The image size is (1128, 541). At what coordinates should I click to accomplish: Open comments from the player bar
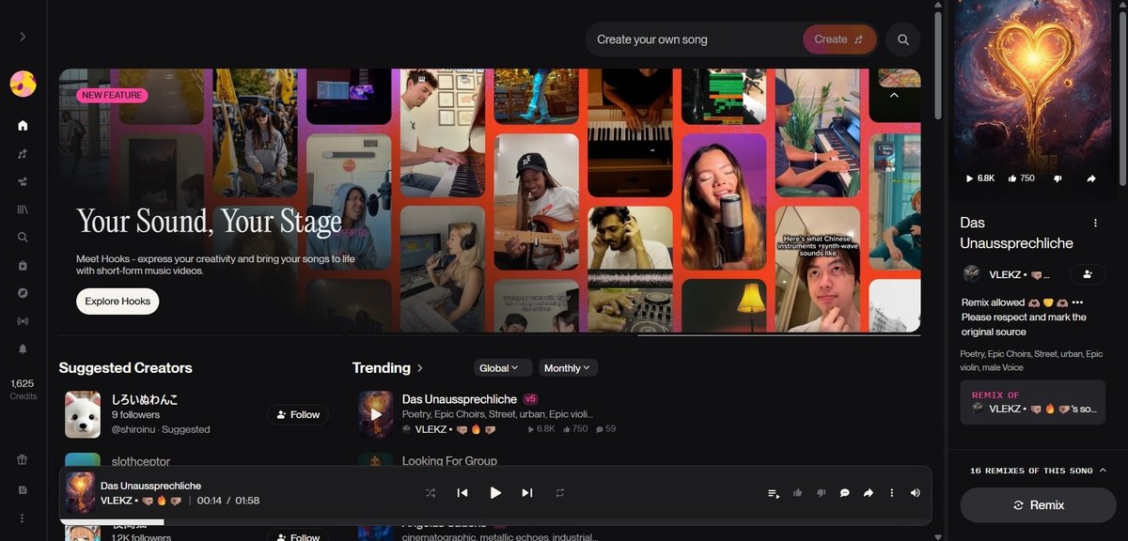(x=845, y=493)
